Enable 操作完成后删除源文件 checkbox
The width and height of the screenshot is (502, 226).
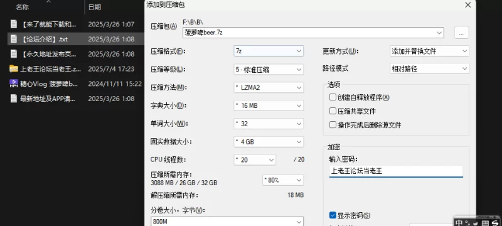333,124
